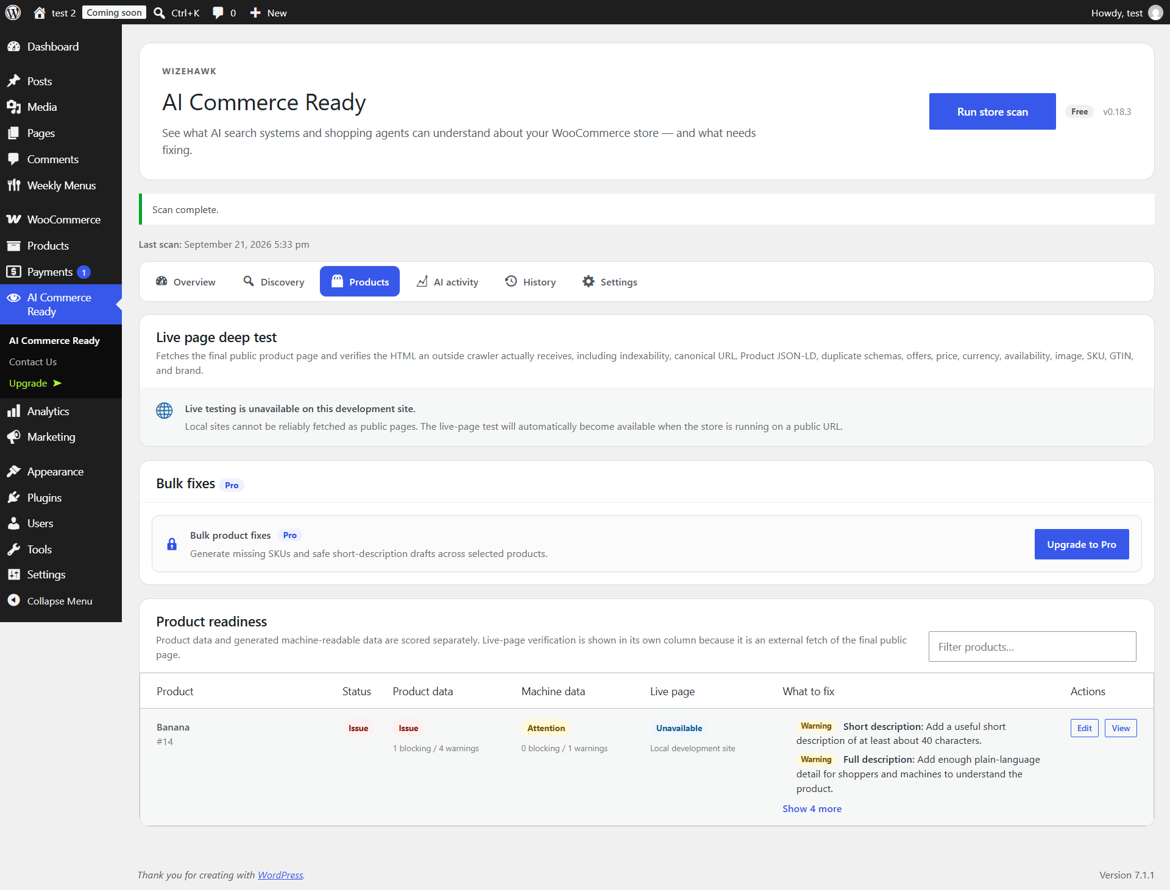
Task: Open the Users menu item
Action: pos(61,524)
